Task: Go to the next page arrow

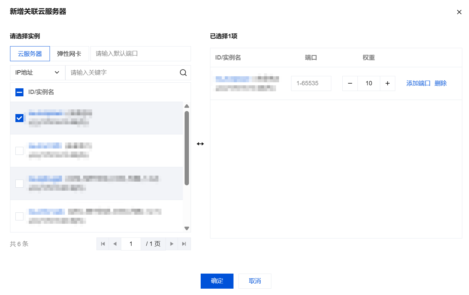Action: point(172,244)
